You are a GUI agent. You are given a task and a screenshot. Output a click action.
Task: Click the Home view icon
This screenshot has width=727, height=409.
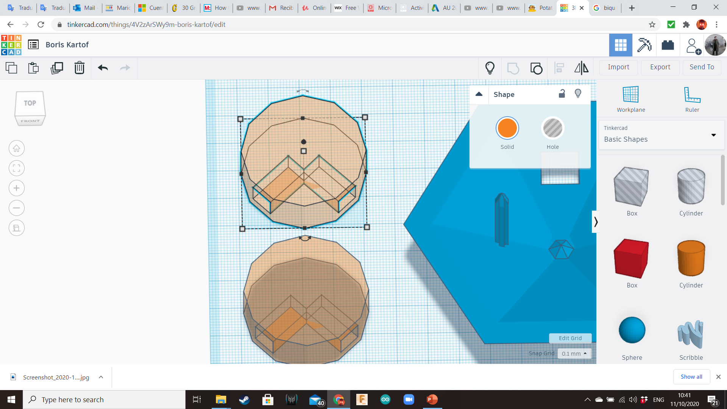pos(17,148)
